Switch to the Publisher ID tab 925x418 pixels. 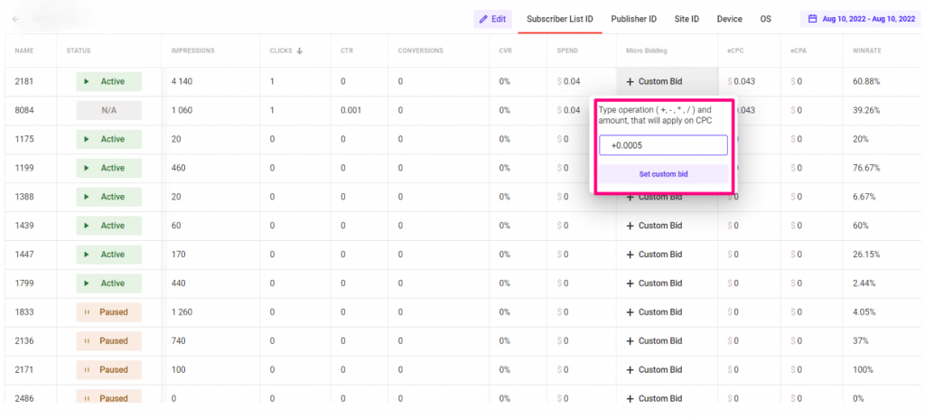633,19
